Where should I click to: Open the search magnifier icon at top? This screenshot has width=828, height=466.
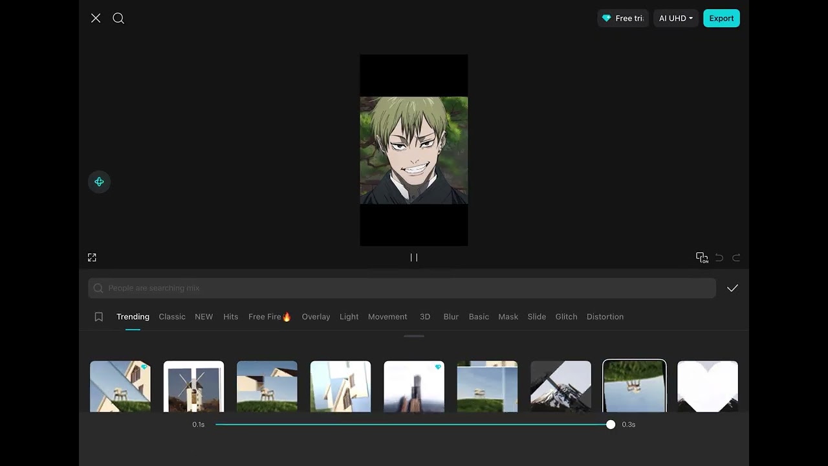(118, 18)
